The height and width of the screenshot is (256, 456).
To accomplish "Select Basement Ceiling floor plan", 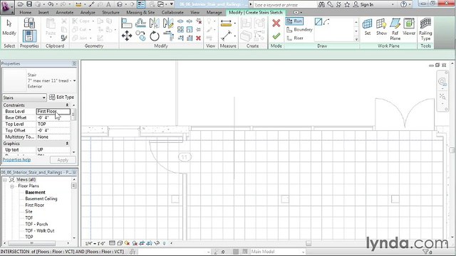I will pos(41,199).
